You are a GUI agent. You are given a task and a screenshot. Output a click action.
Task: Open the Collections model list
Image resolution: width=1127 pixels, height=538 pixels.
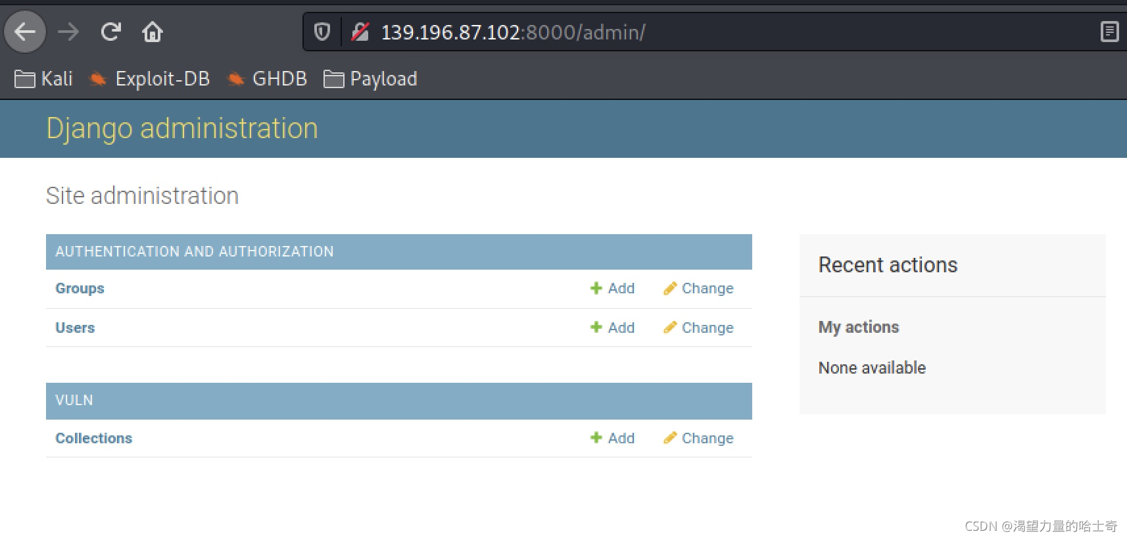[93, 438]
